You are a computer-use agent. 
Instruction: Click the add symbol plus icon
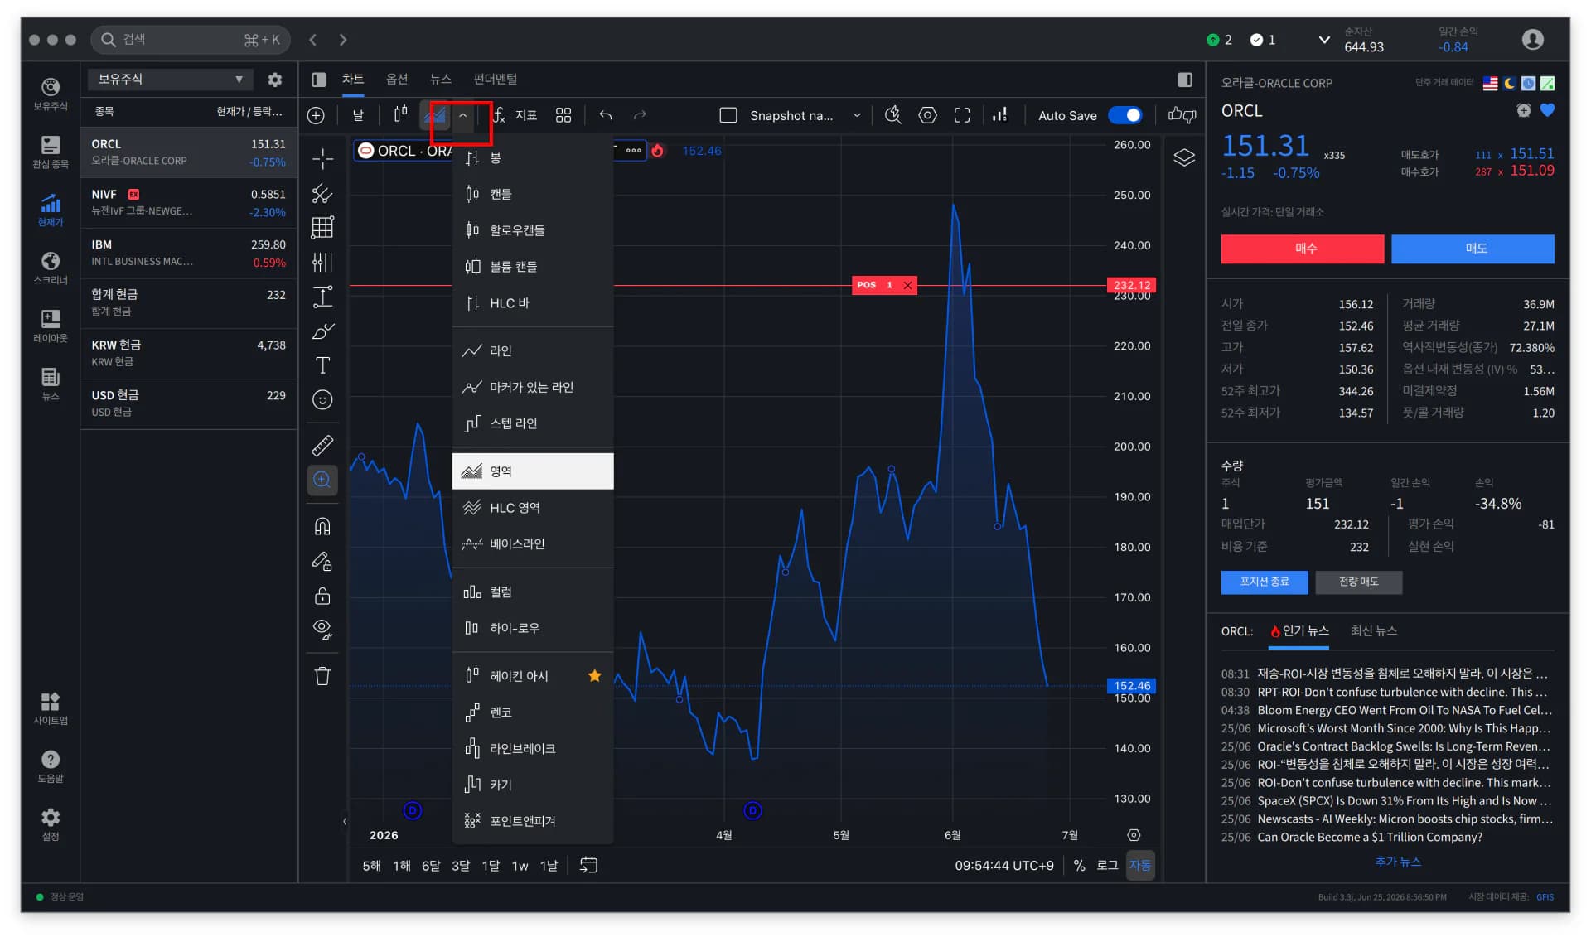click(x=316, y=115)
